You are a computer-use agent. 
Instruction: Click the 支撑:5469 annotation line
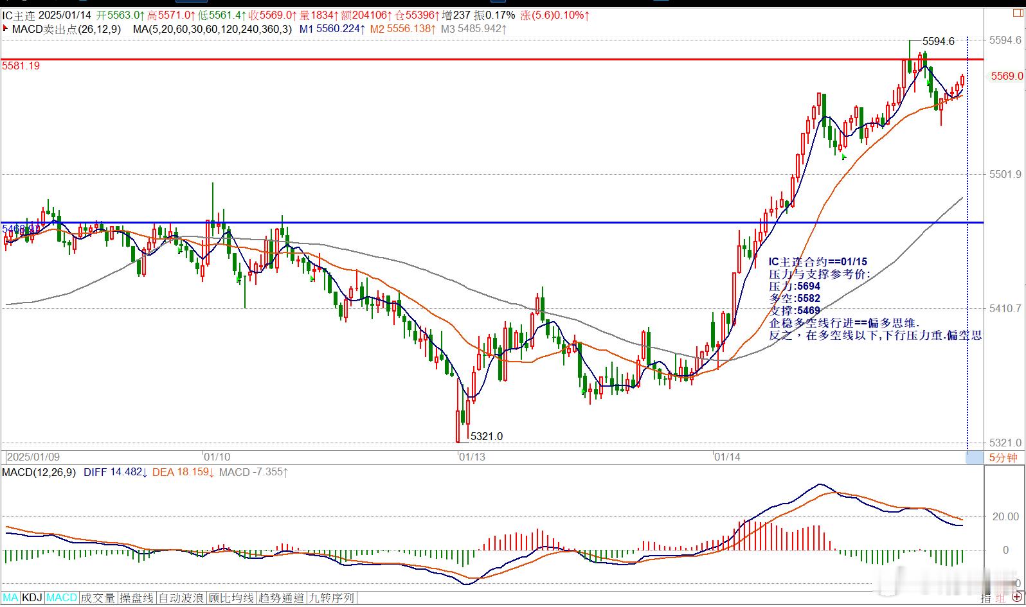coord(795,311)
